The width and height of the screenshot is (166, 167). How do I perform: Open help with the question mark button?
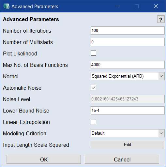point(161,19)
